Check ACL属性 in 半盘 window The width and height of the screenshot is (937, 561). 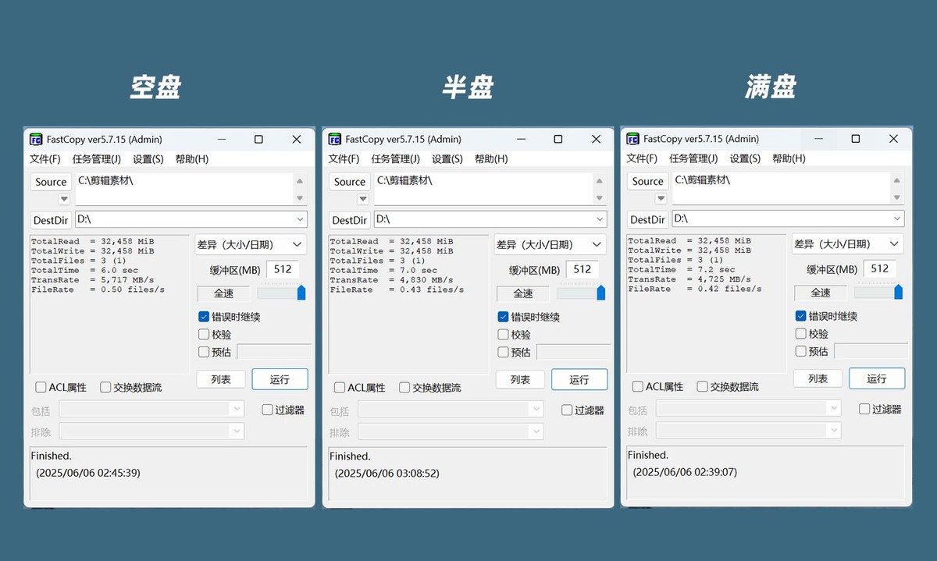point(340,388)
